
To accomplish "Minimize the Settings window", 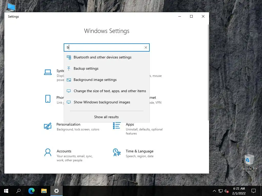I will [180, 16].
